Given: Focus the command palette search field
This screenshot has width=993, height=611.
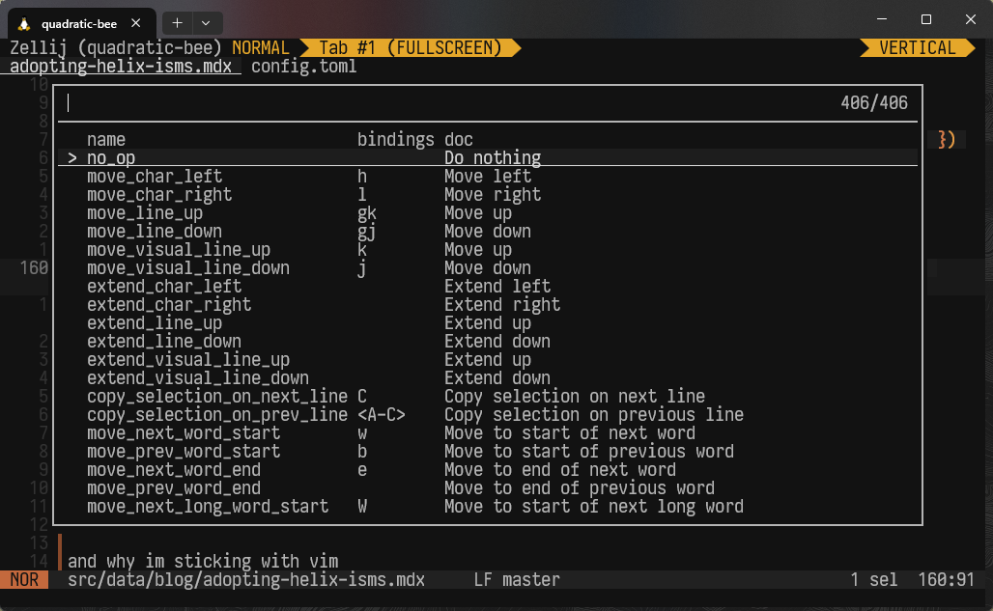Looking at the screenshot, I should pyautogui.click(x=443, y=102).
